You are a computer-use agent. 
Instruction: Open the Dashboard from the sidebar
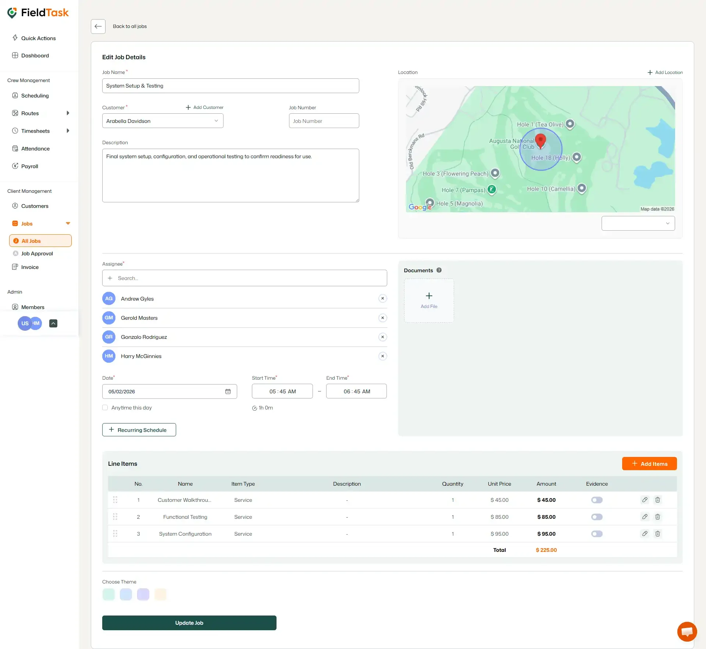[35, 55]
